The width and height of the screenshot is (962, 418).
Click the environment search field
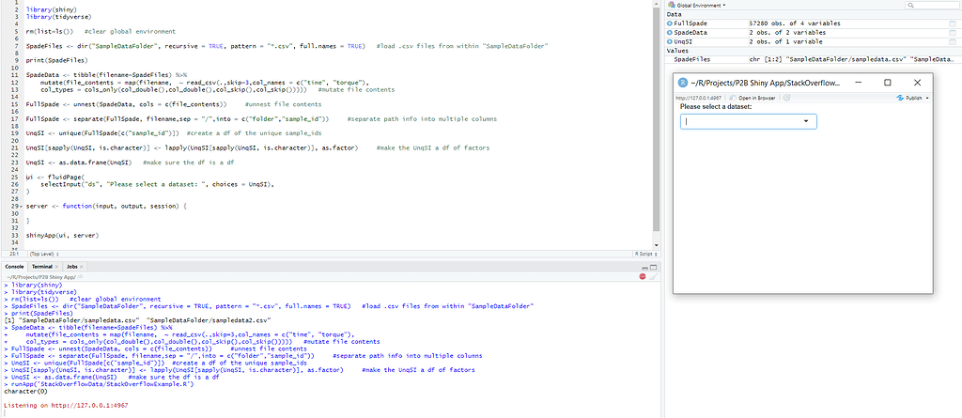point(930,6)
